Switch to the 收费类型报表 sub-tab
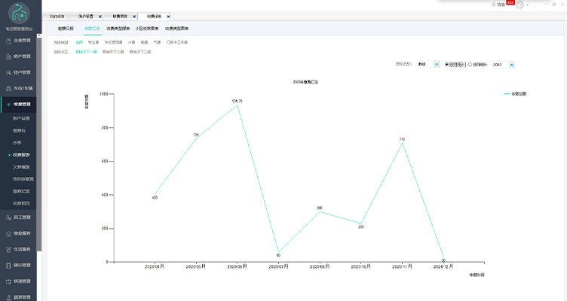The height and width of the screenshot is (301, 567). pos(118,28)
